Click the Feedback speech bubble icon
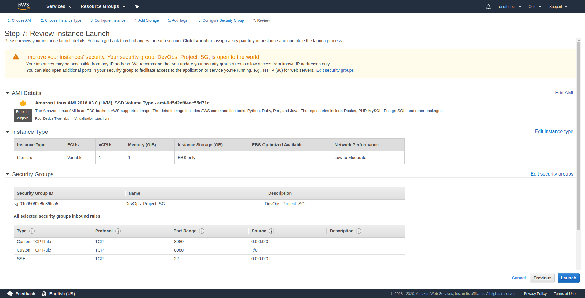The width and height of the screenshot is (585, 298). (x=10, y=294)
